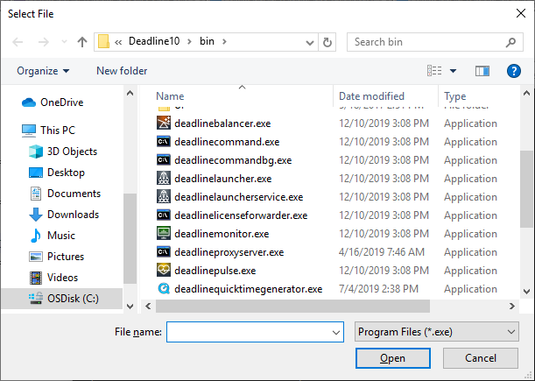Click the Desktop folder icon in sidebar
This screenshot has width=535, height=381.
pos(36,173)
